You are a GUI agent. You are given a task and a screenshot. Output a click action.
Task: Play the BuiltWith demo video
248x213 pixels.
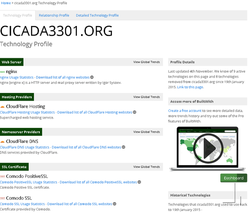pyautogui.click(x=208, y=148)
